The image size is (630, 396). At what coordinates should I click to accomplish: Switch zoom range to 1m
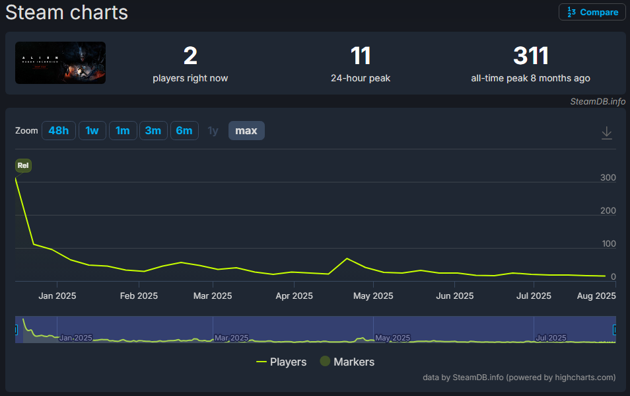pos(122,131)
